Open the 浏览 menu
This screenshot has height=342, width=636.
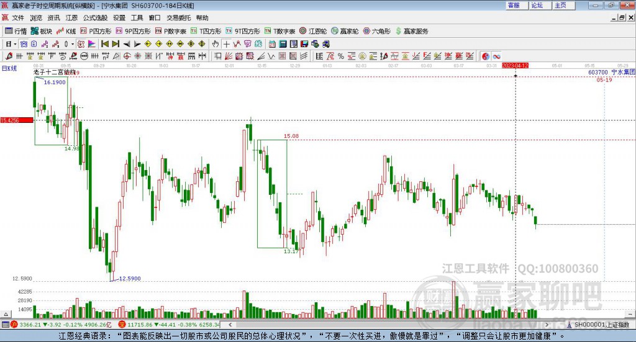[x=35, y=18]
